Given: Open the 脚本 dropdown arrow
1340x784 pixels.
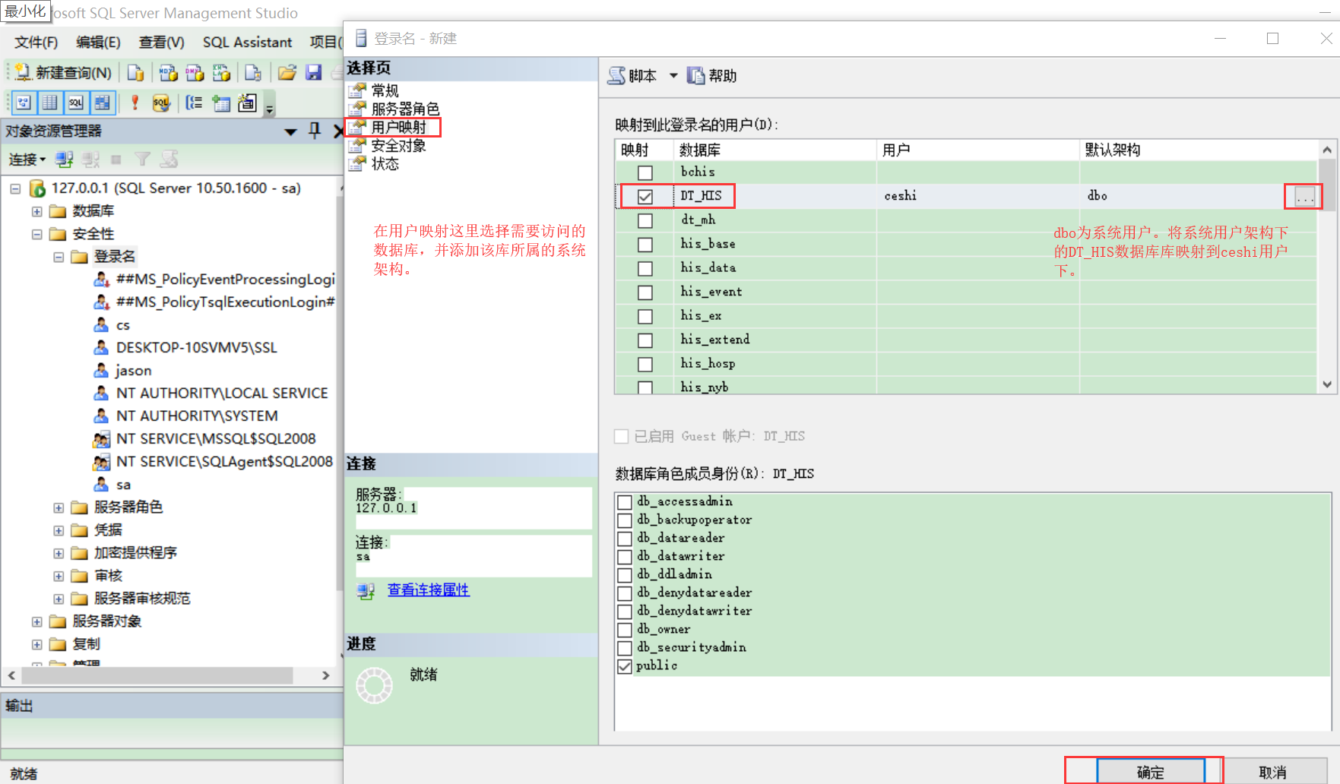Looking at the screenshot, I should click(673, 76).
